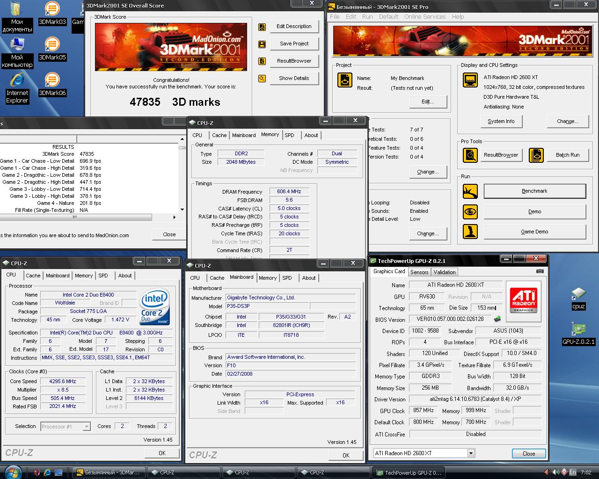Click the Pro Tools ResultBrowser magnifier icon
The width and height of the screenshot is (599, 479).
point(470,155)
